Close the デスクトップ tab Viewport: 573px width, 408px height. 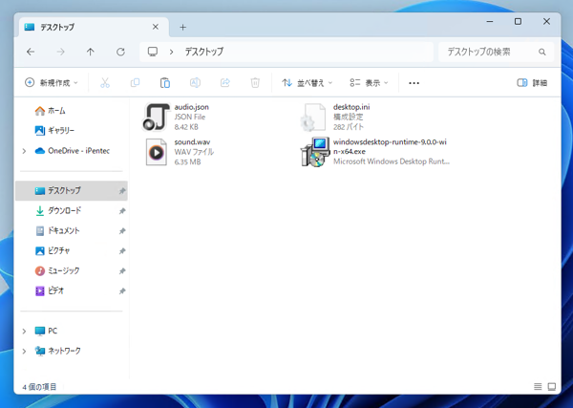point(156,27)
